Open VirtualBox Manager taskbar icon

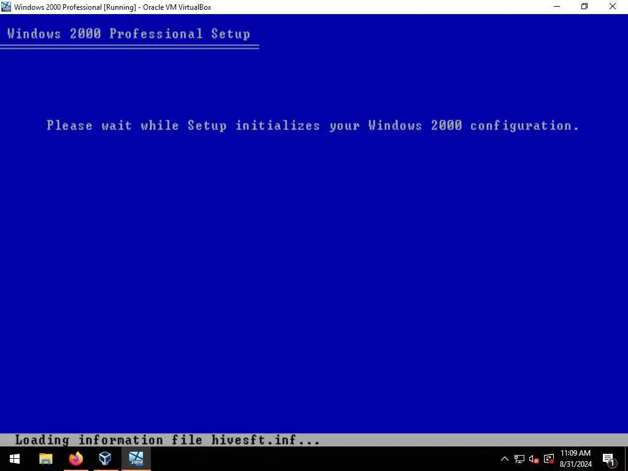105,459
